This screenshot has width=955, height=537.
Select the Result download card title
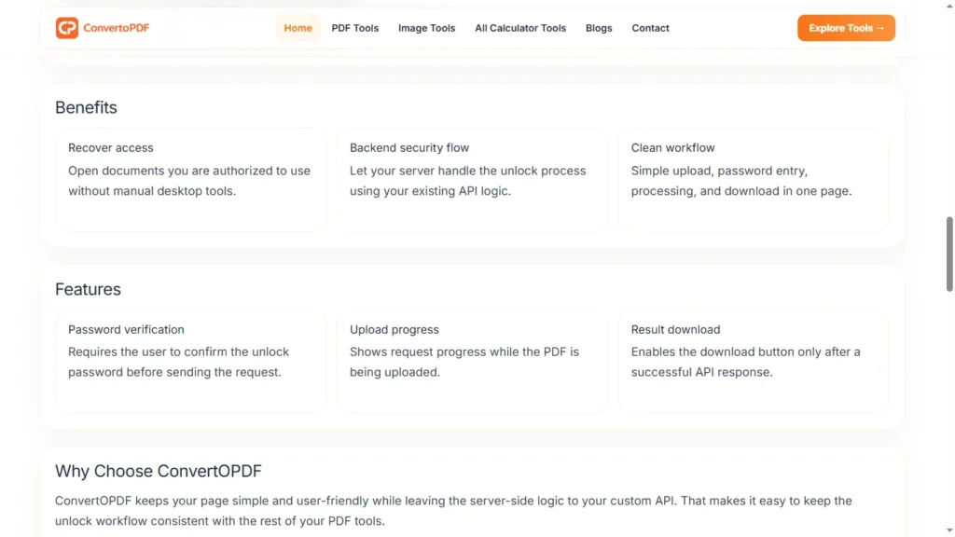[x=675, y=329]
